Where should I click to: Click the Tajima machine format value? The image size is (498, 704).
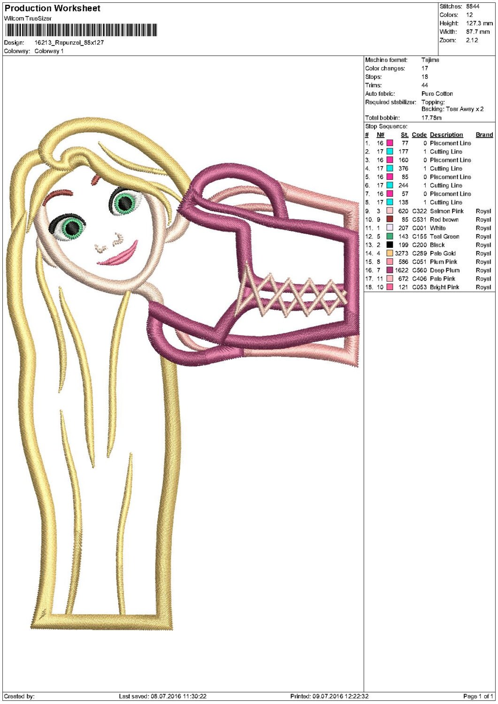point(430,60)
